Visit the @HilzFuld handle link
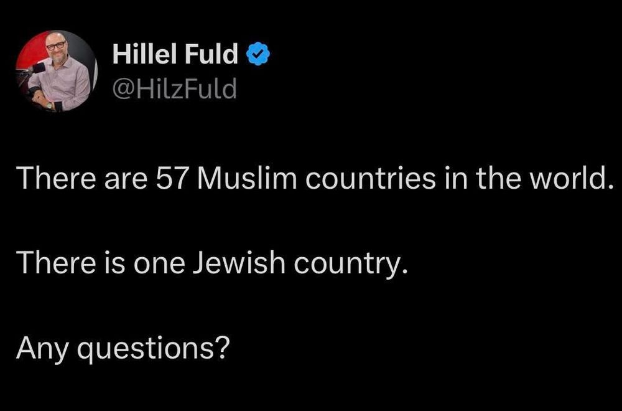 [175, 88]
